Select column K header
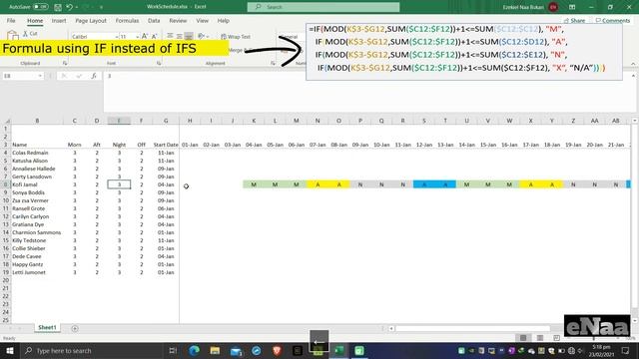Viewport: 639px width, 359px height. 254,121
